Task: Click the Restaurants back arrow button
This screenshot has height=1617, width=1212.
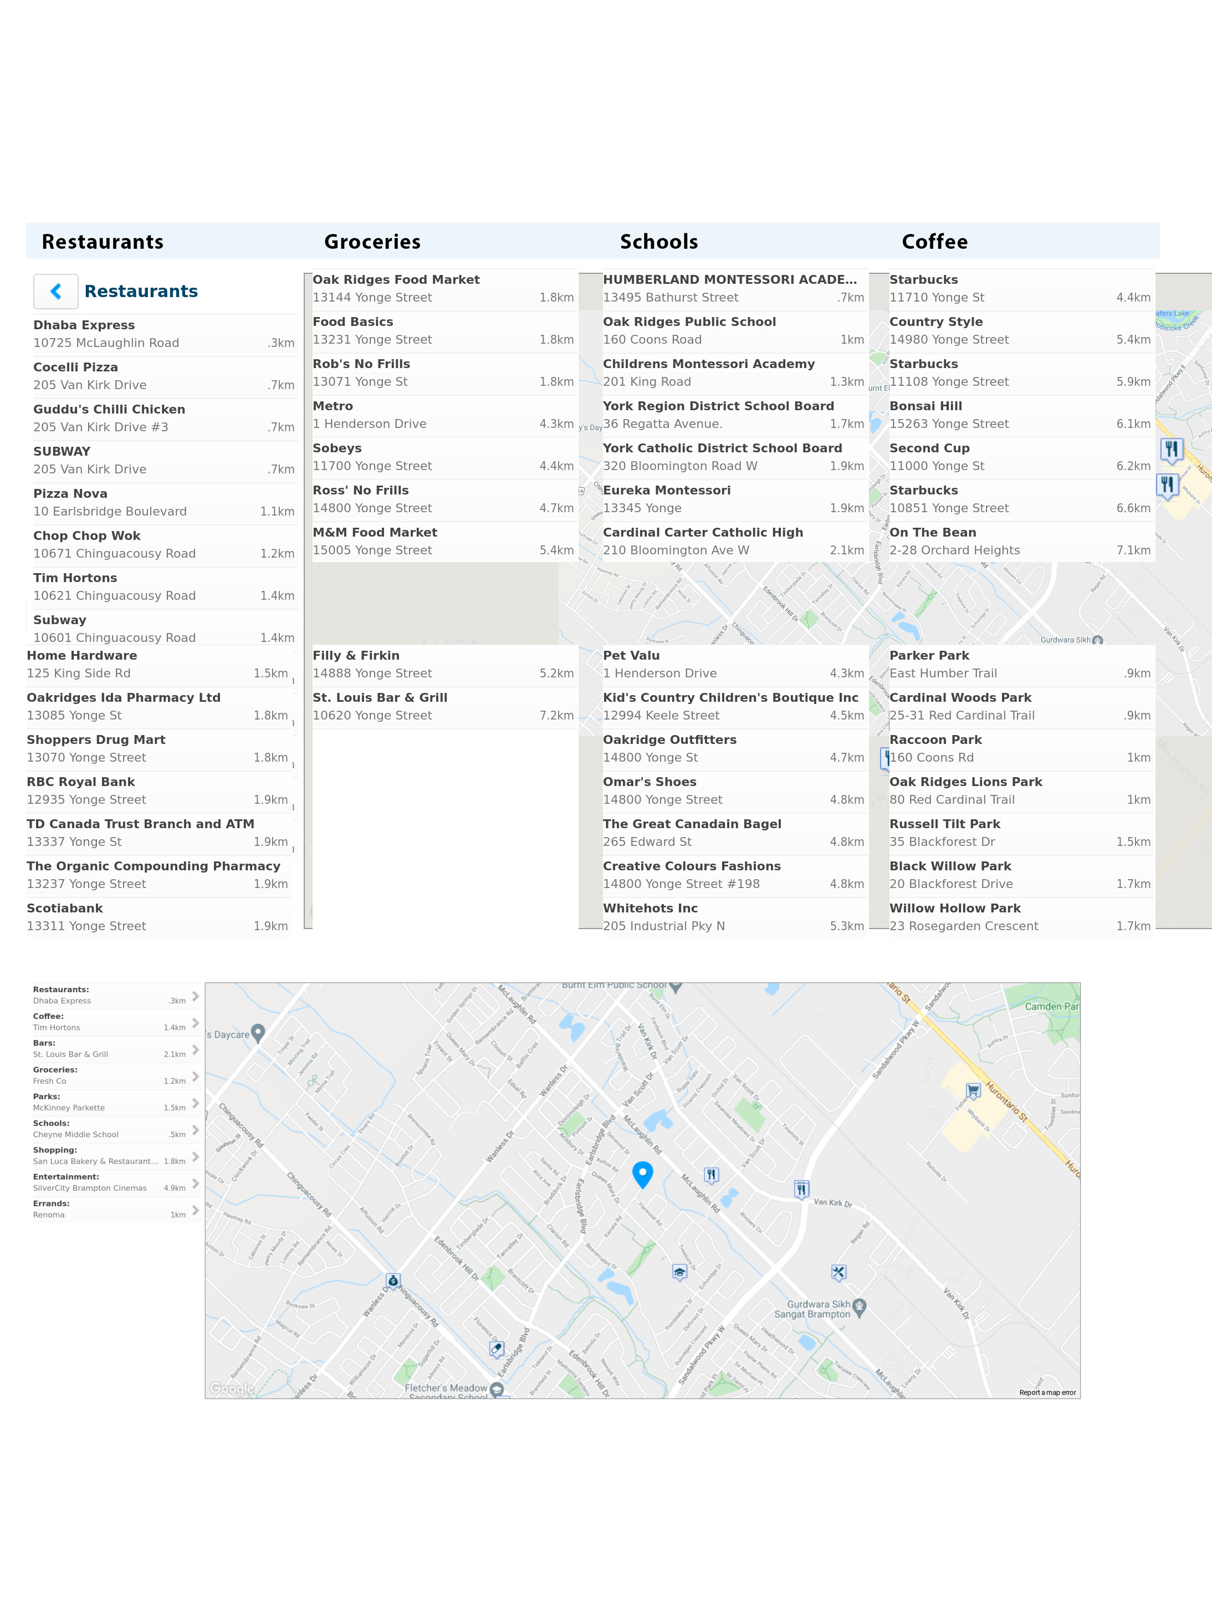Action: click(x=55, y=291)
